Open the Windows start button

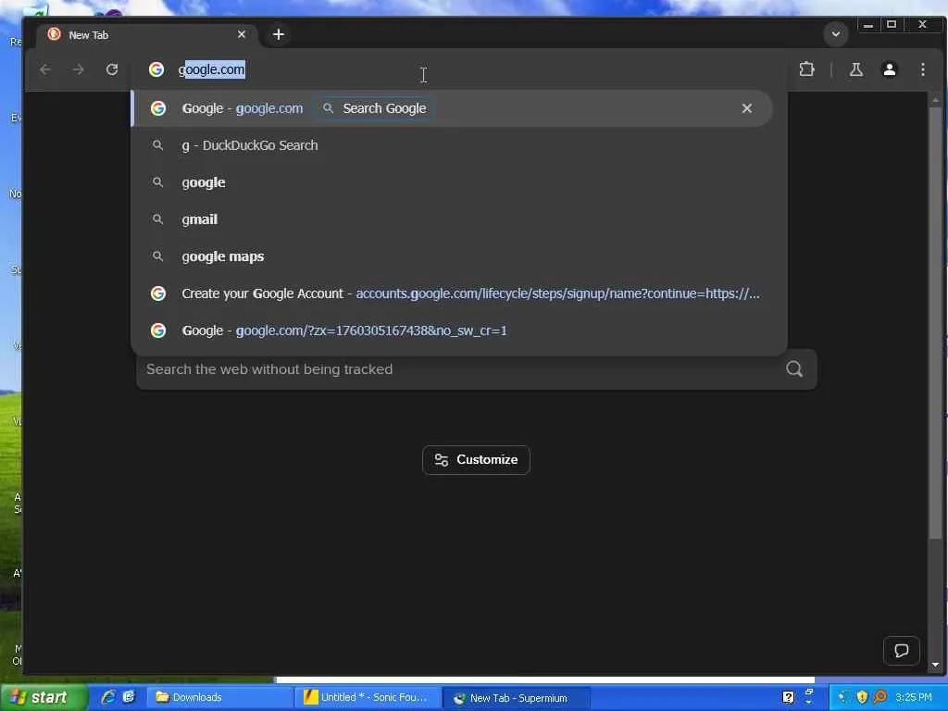click(x=44, y=697)
